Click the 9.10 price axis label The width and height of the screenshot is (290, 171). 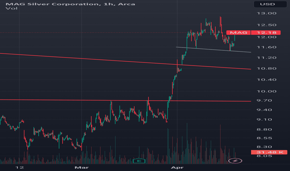pyautogui.click(x=264, y=119)
